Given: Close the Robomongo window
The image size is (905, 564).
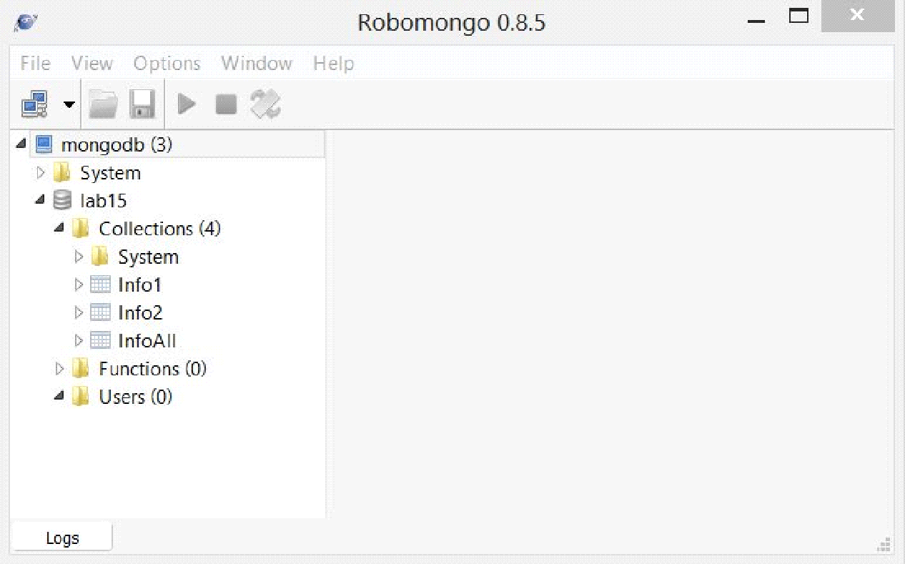Looking at the screenshot, I should (x=858, y=15).
